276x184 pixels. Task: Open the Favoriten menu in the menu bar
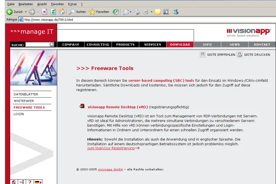click(x=57, y=4)
